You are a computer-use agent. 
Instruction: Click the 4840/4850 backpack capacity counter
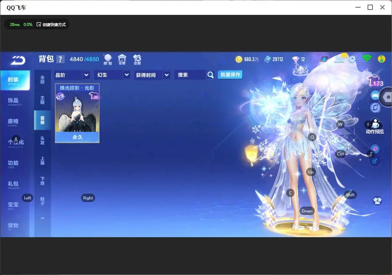84,59
